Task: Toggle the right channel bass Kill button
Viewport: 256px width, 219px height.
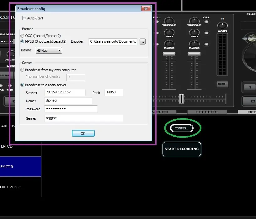Action: 206,44
